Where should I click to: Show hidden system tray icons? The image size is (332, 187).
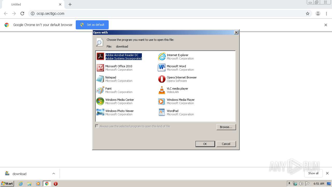(289, 184)
